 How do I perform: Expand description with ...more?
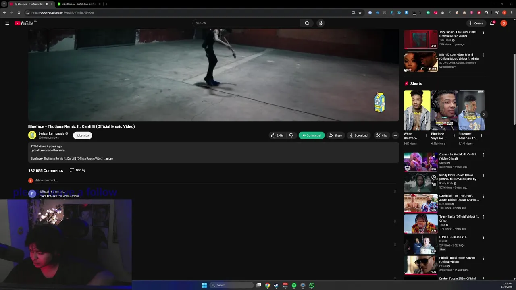(108, 159)
